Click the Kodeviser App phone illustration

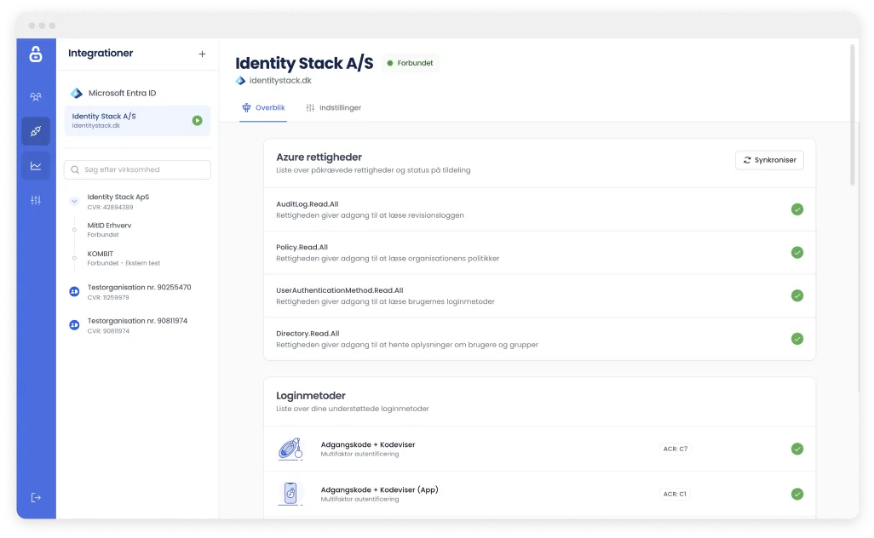tap(290, 494)
